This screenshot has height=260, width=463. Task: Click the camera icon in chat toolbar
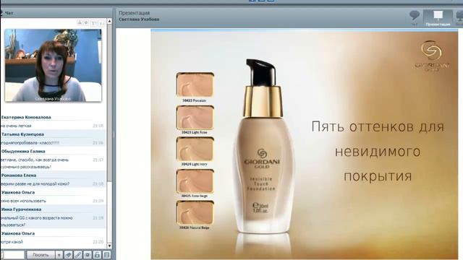coord(88,255)
